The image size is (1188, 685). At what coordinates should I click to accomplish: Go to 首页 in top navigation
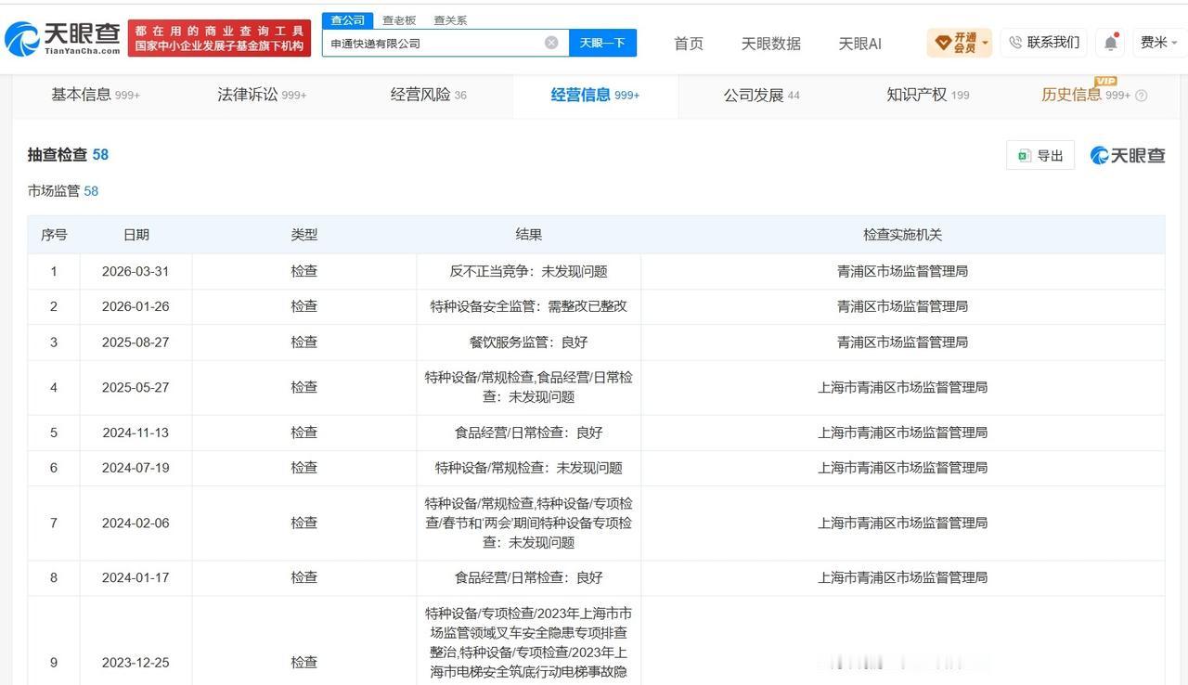pyautogui.click(x=689, y=44)
